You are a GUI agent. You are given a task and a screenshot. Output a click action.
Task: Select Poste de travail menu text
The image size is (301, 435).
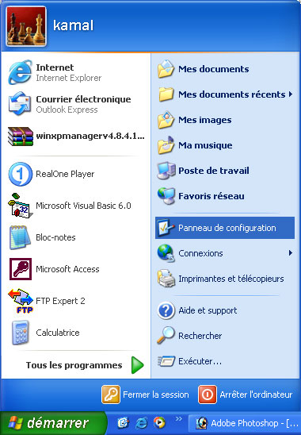(x=214, y=171)
